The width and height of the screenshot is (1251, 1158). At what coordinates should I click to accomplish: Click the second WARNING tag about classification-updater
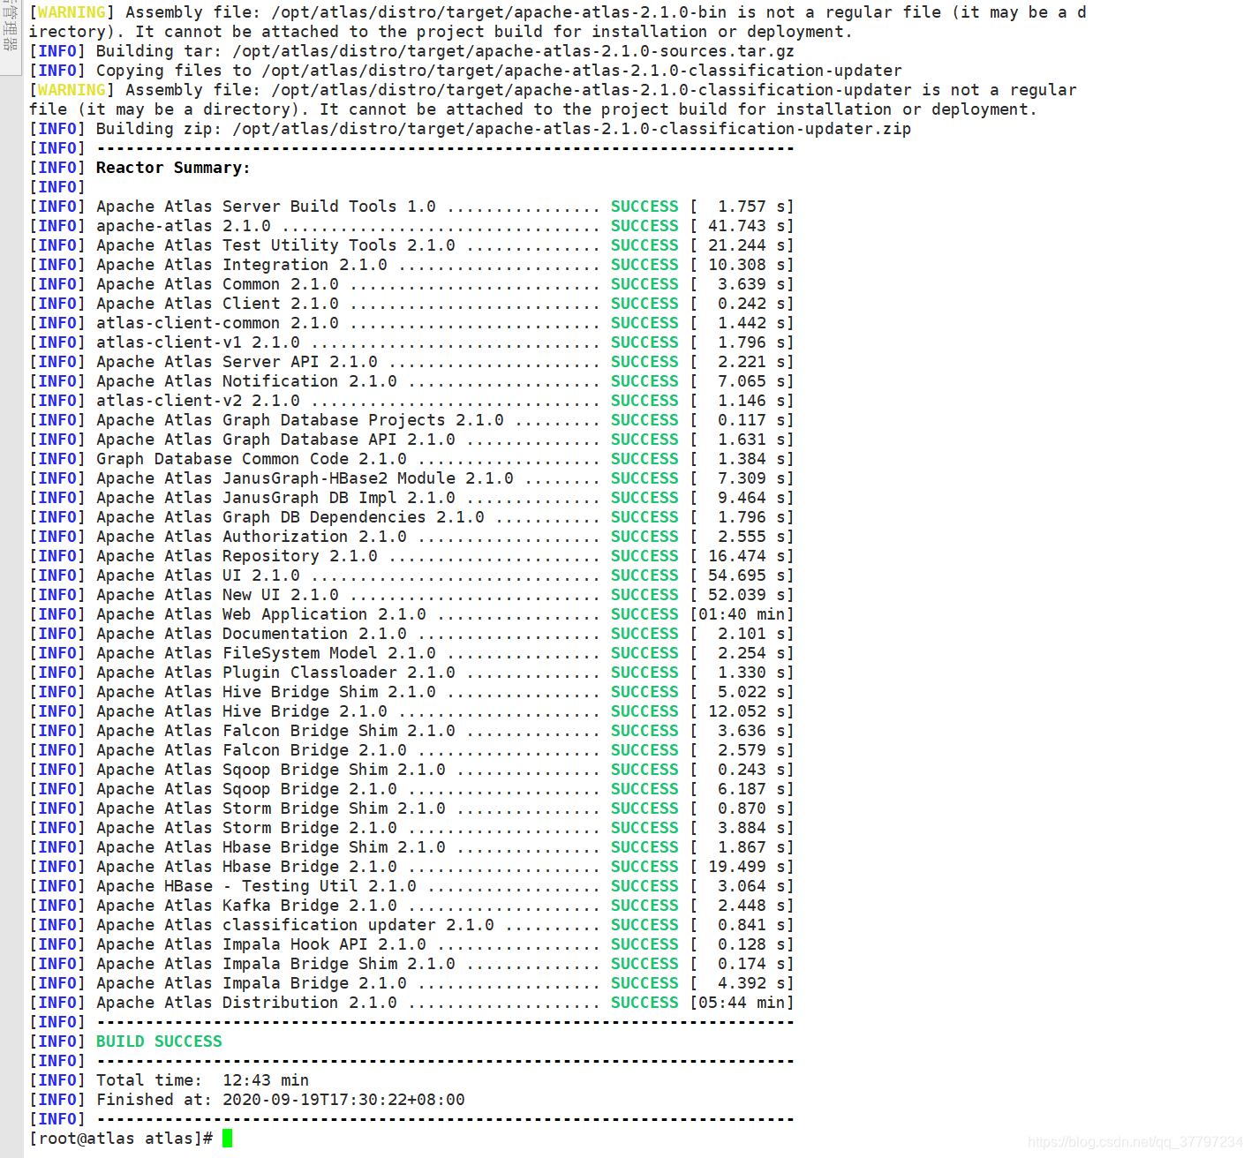tap(72, 90)
